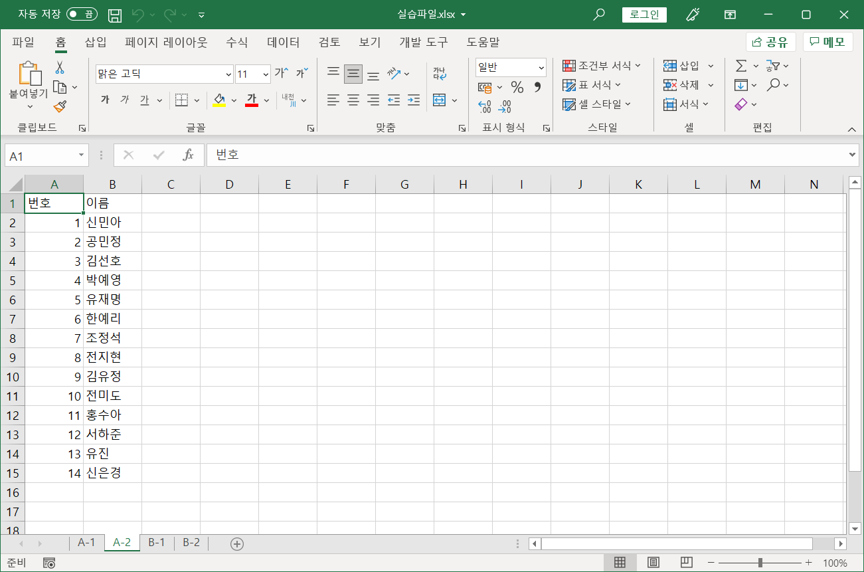Click the Save icon in title bar
The image size is (864, 572).
click(115, 15)
